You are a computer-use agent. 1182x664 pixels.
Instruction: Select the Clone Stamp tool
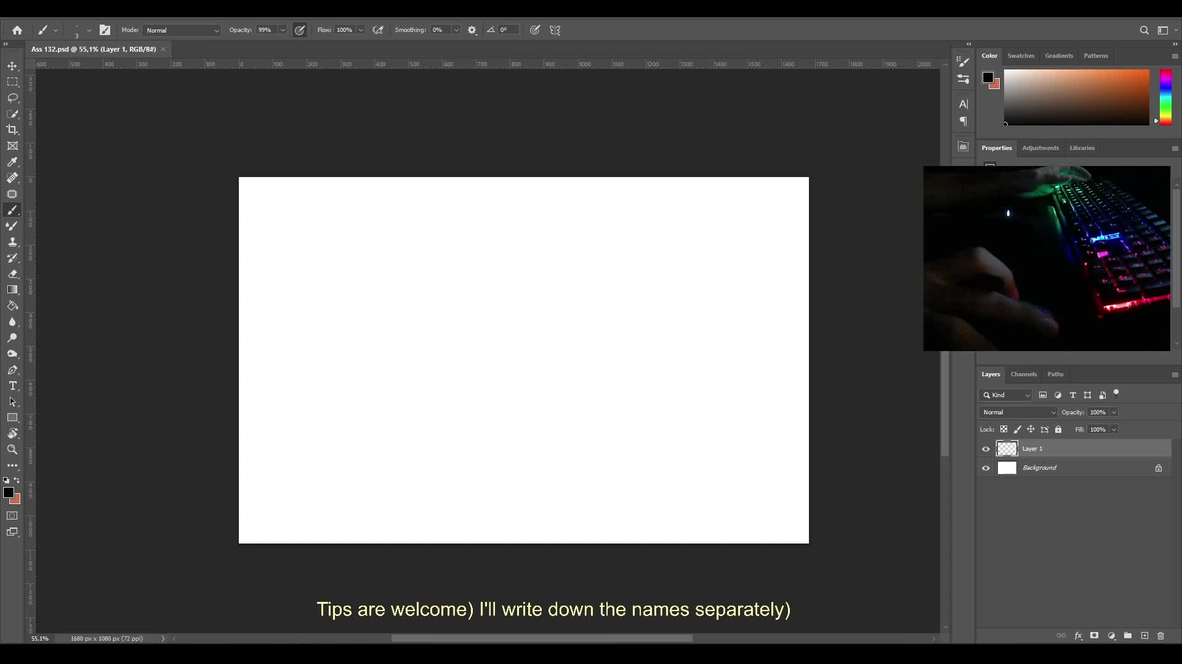click(x=12, y=242)
